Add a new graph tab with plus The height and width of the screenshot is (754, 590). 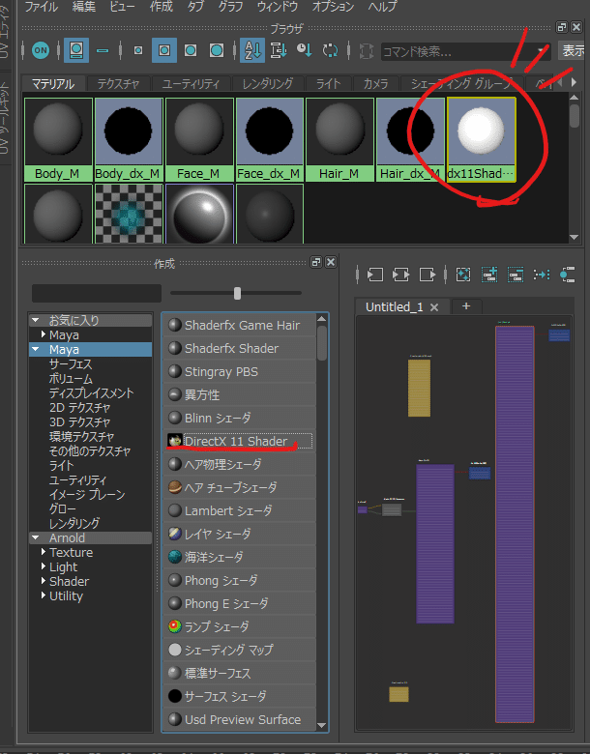[466, 306]
